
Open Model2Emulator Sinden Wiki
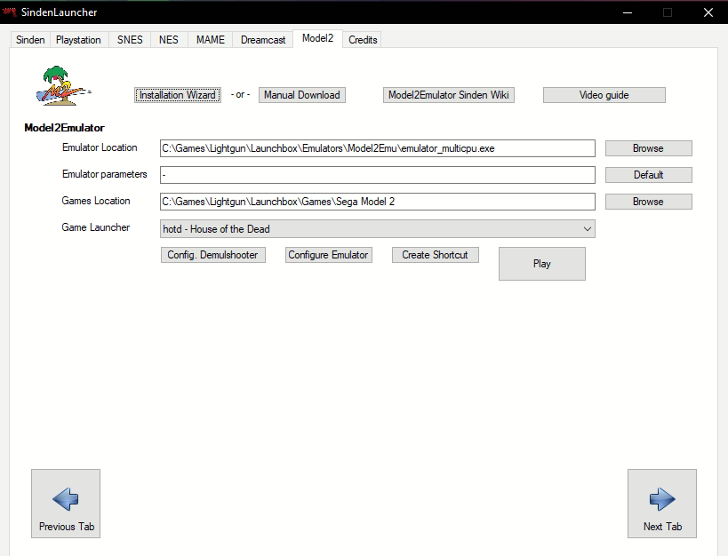tap(449, 95)
